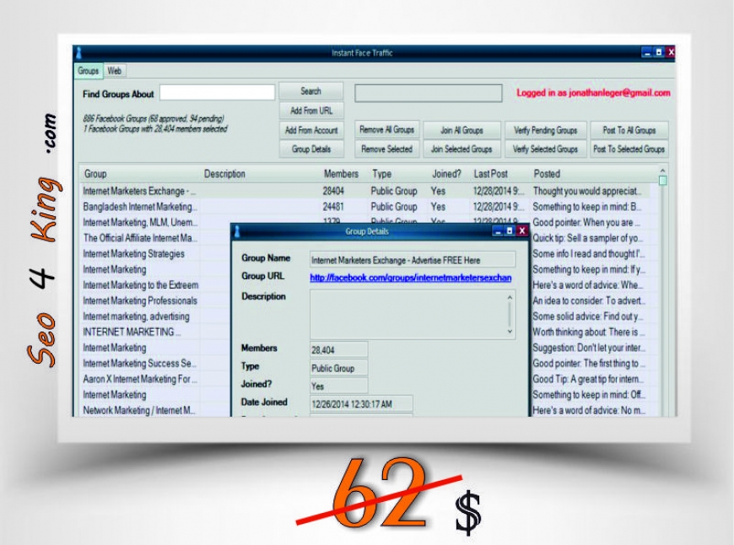
Task: Click the Members field showing 28,404
Action: click(x=339, y=350)
